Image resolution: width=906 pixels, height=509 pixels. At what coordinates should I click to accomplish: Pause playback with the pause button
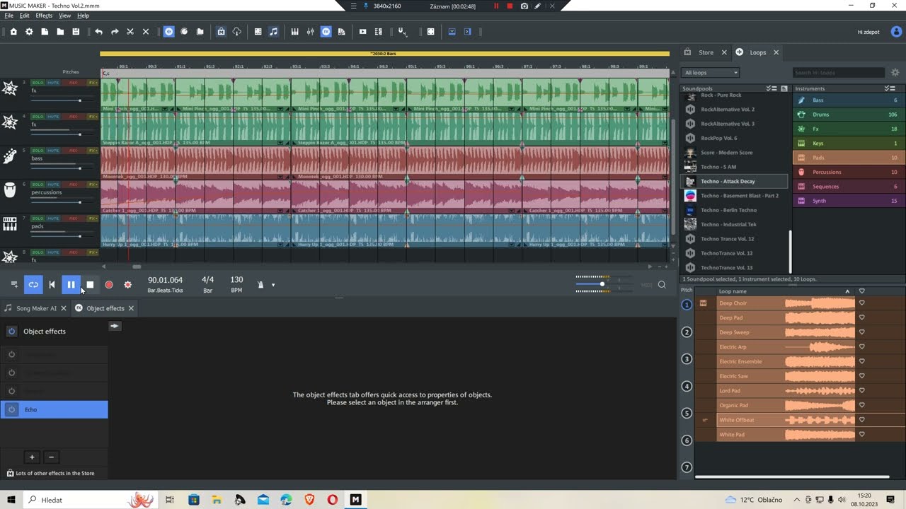71,285
